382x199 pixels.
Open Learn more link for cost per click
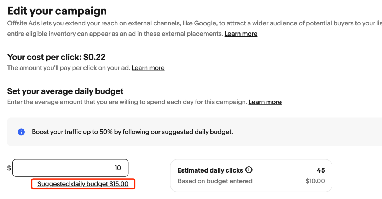tap(148, 68)
